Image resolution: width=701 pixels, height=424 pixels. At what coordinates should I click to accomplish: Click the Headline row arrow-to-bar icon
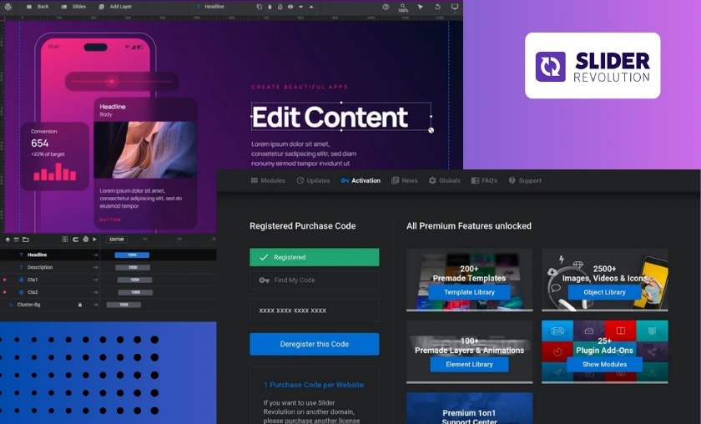(x=95, y=255)
